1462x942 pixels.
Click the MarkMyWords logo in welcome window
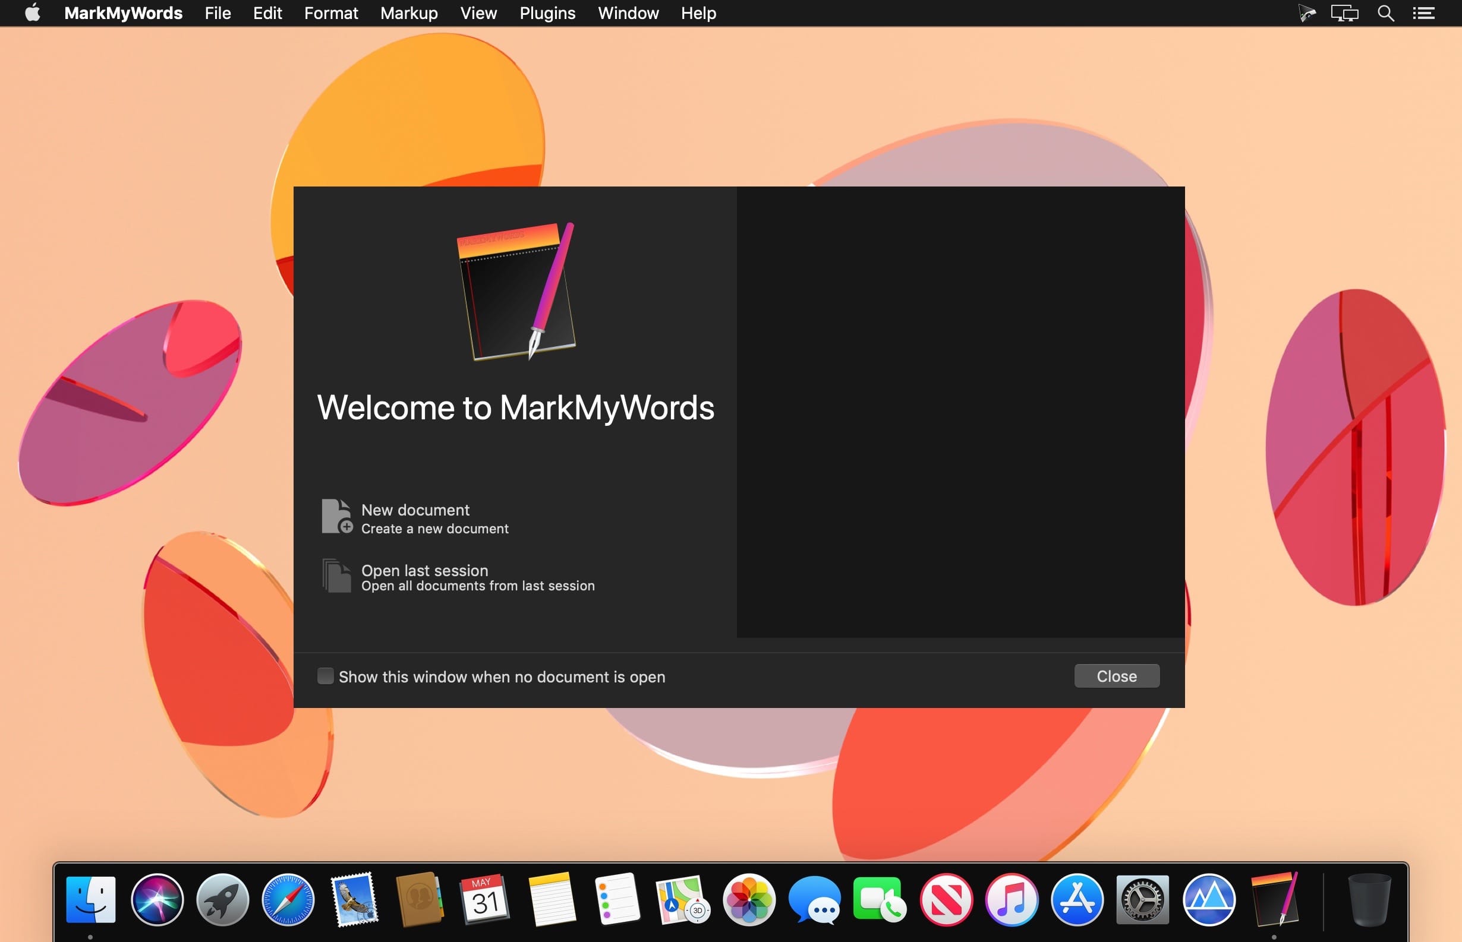click(x=517, y=291)
